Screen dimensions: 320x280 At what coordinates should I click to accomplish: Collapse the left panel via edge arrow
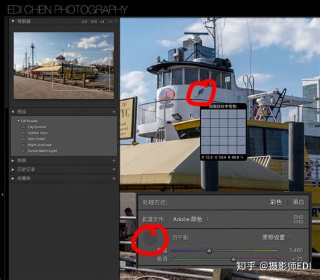3,194
